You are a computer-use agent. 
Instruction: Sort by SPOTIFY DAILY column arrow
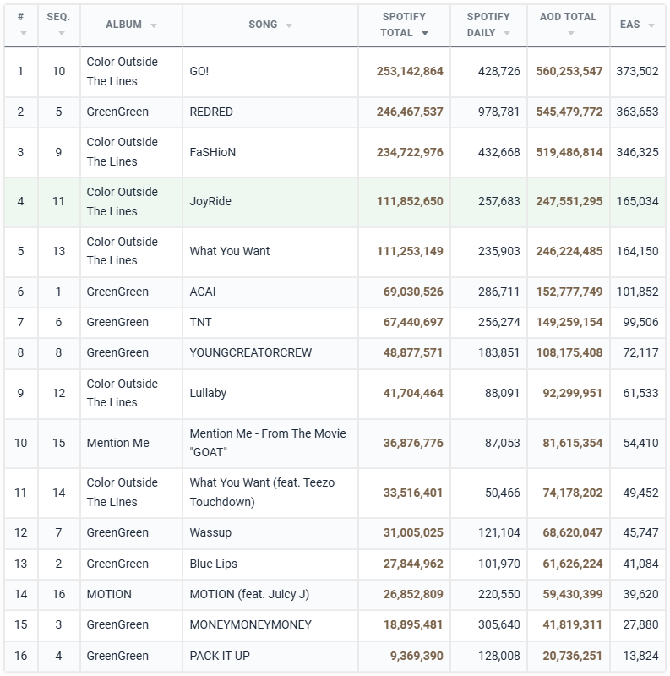(x=507, y=33)
